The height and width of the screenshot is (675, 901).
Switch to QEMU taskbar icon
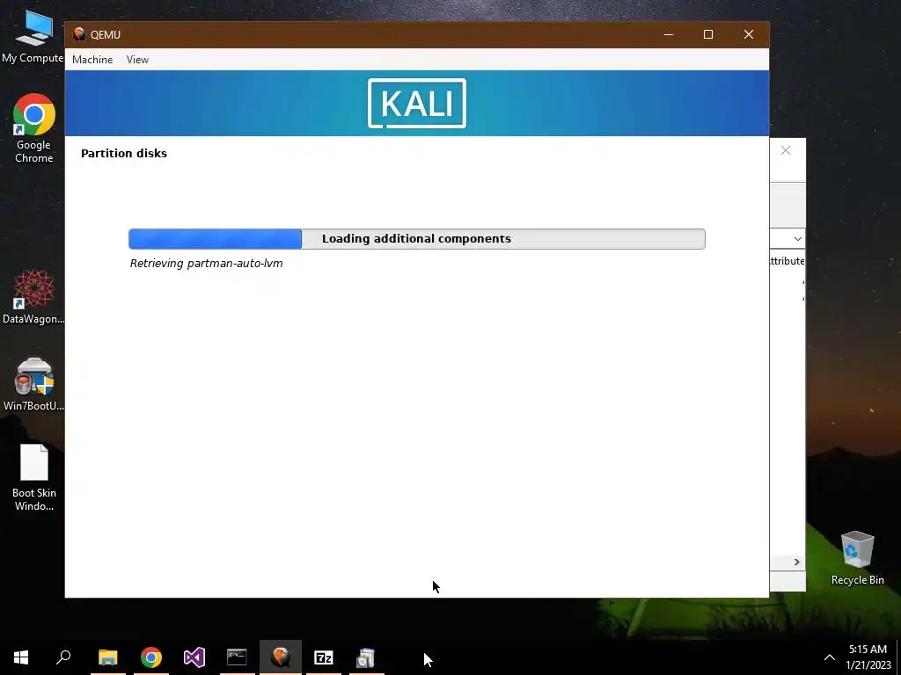click(x=281, y=657)
